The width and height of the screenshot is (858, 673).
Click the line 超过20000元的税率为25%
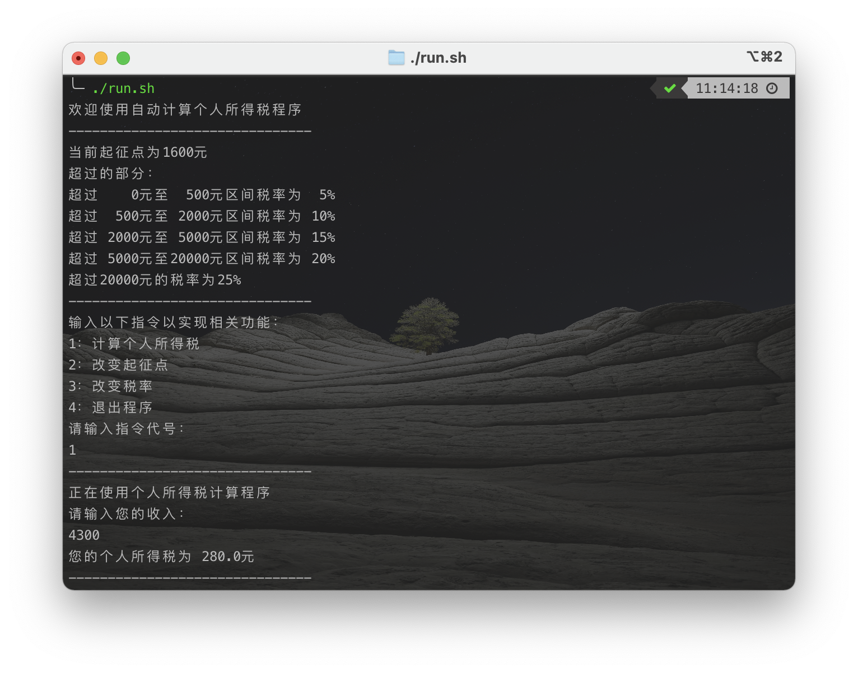pyautogui.click(x=155, y=280)
